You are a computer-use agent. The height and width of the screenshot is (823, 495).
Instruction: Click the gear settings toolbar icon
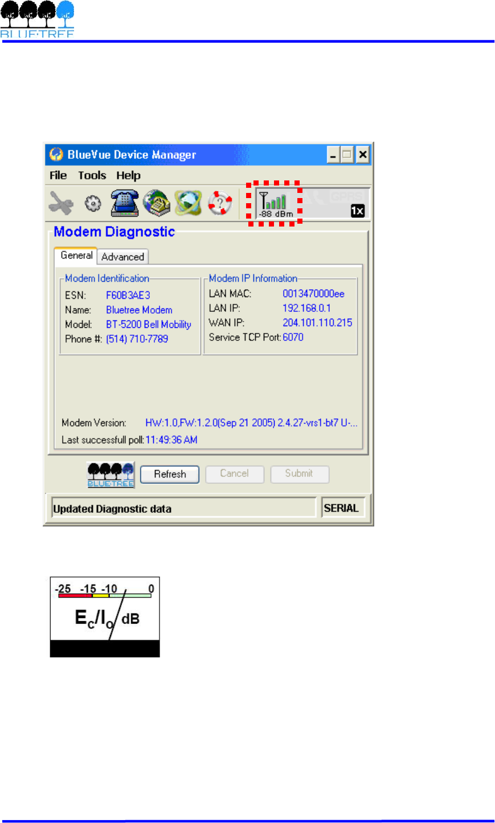coord(93,203)
